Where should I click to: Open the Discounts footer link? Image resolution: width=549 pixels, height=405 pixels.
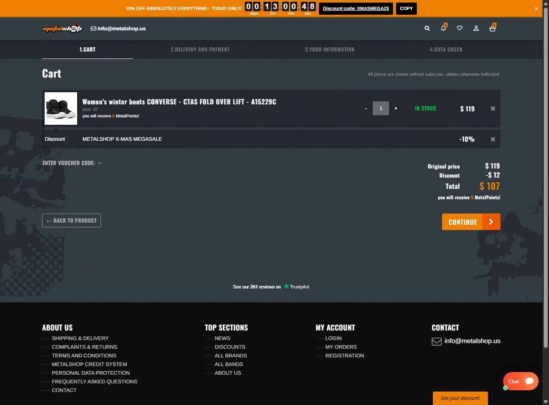(230, 347)
